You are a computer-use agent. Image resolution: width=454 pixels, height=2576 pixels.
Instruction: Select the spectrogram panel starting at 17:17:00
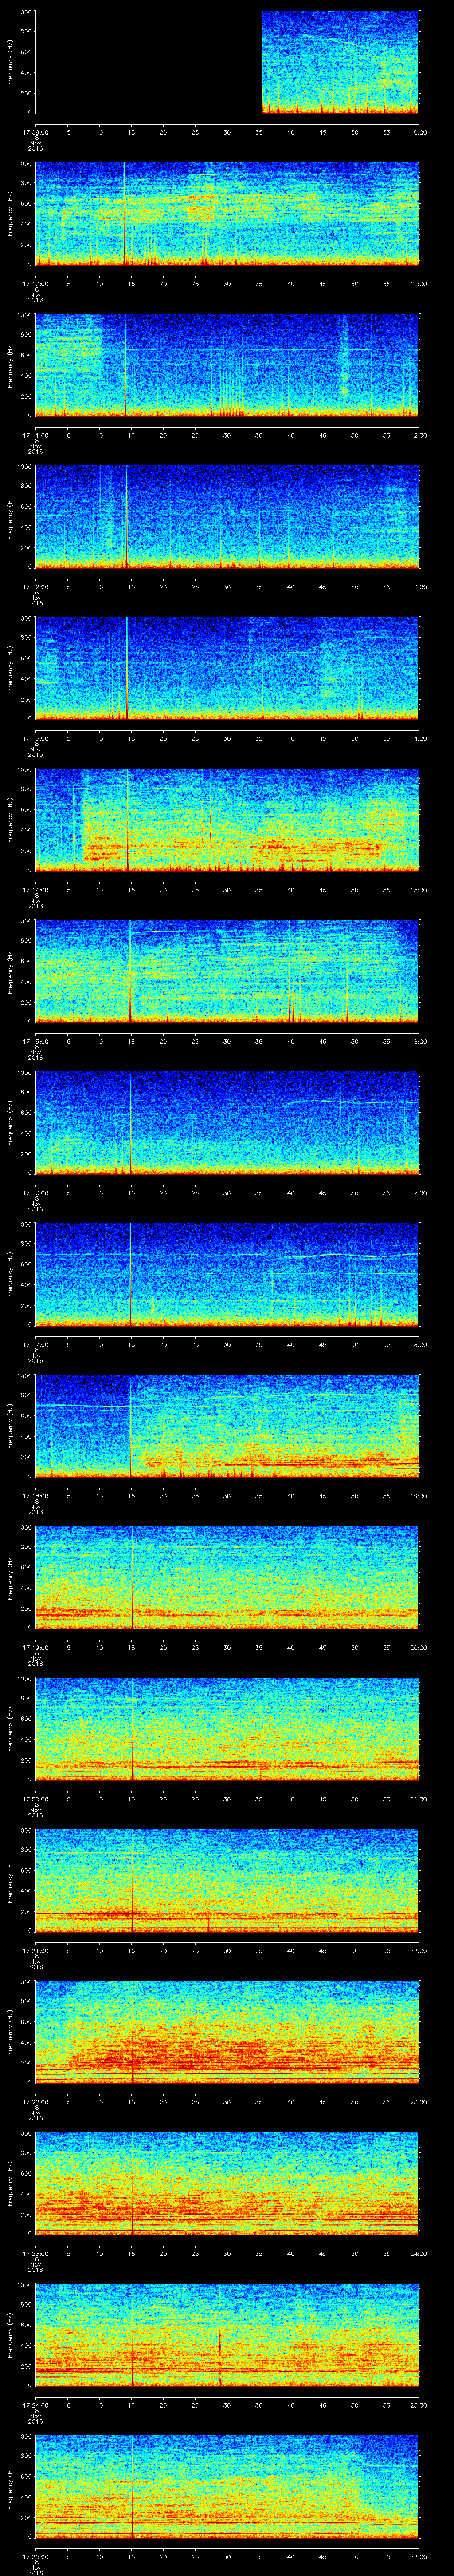pyautogui.click(x=227, y=1274)
